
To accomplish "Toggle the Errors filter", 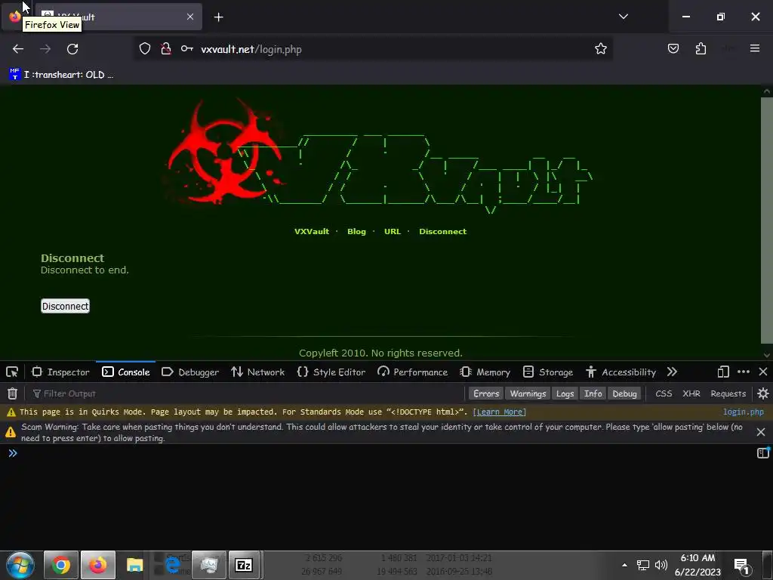I will (x=486, y=393).
